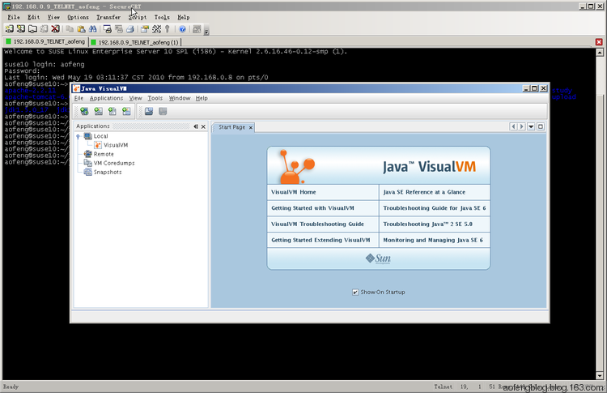
Task: Click the first VisualVM toolbar add icon
Action: (84, 112)
